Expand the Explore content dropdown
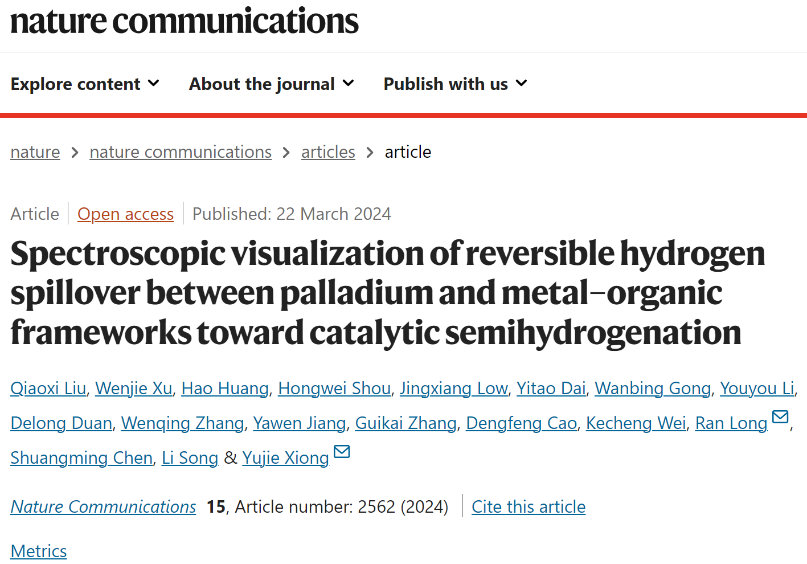This screenshot has height=564, width=807. point(85,84)
